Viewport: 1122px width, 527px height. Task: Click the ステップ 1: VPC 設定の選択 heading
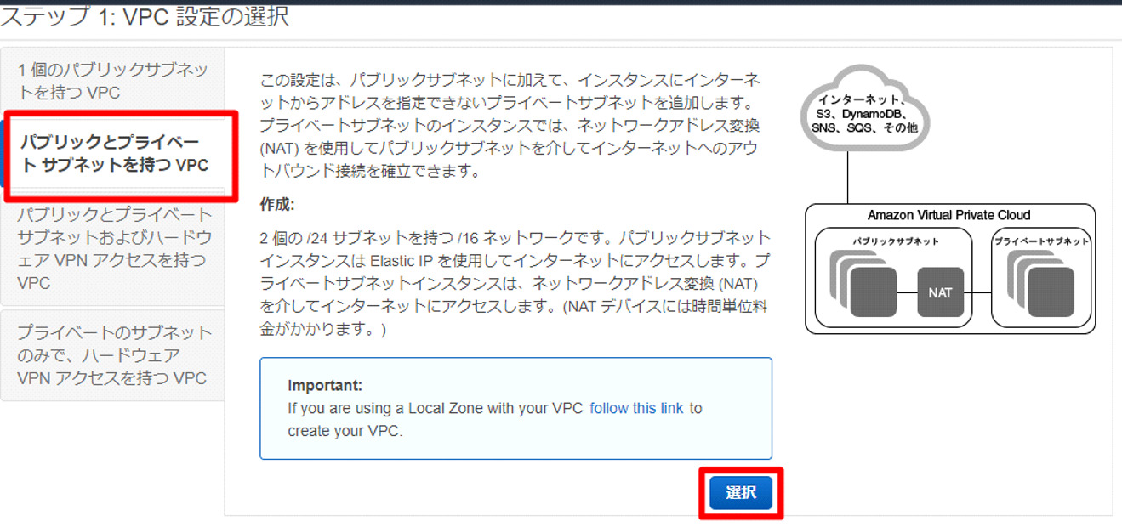point(145,16)
